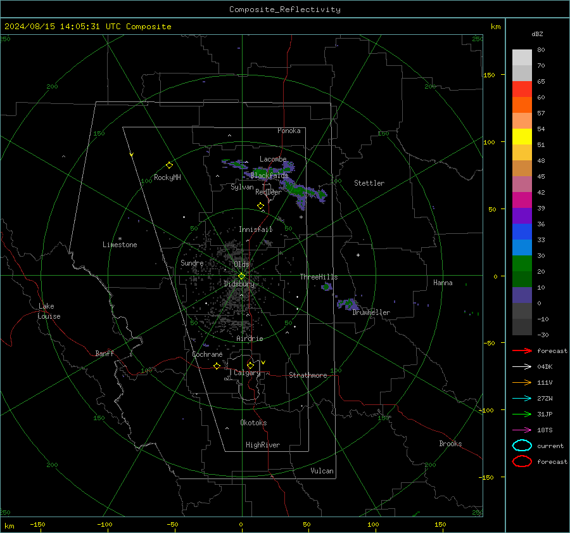The image size is (570, 533).
Task: Click the red 'forecast' ellipse legend icon
Action: click(522, 461)
